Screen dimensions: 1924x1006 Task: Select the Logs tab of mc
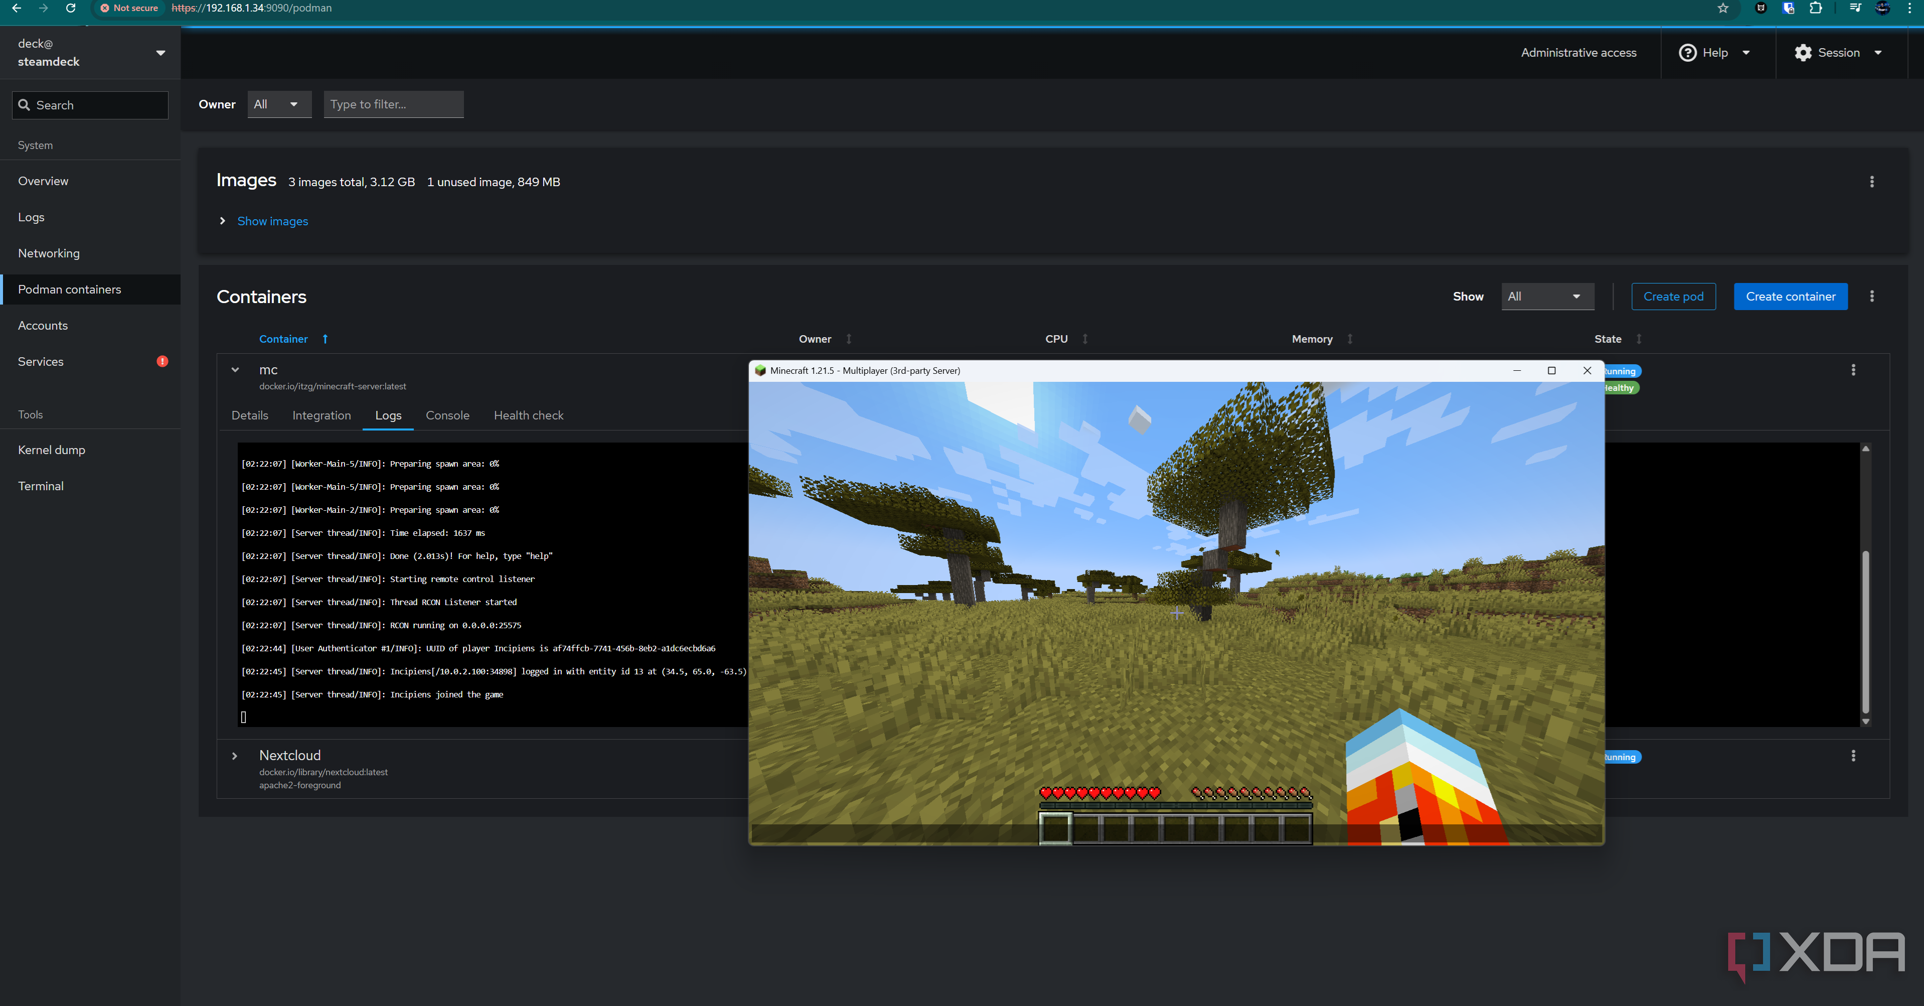[x=388, y=415]
